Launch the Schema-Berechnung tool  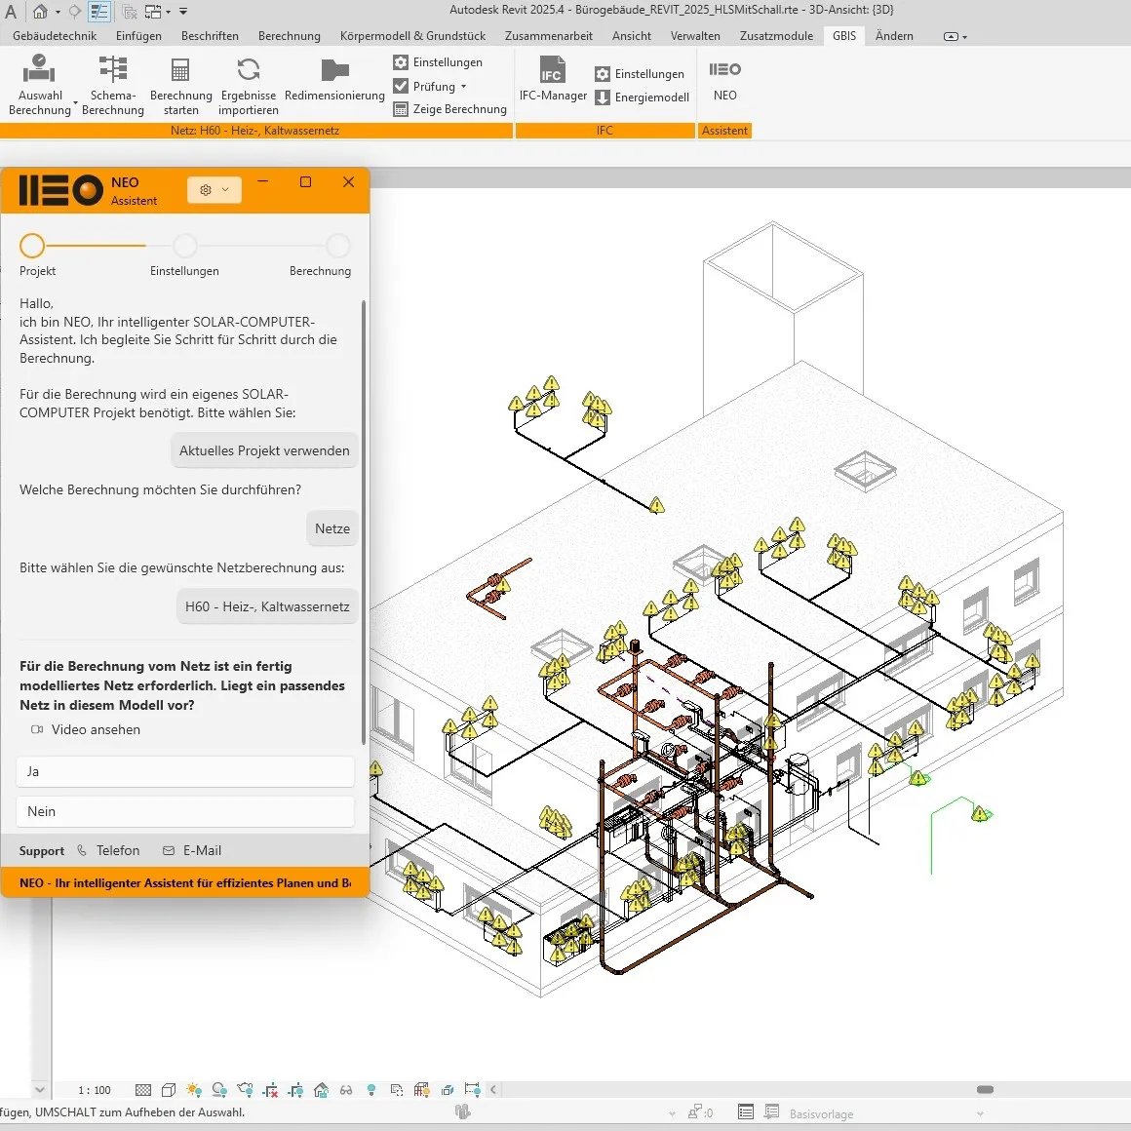(113, 85)
